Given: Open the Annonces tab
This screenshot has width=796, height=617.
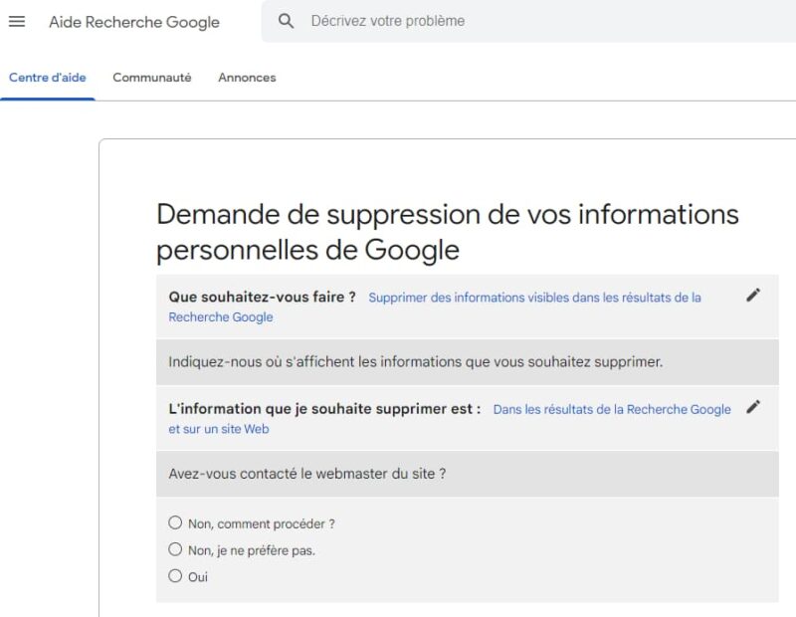Looking at the screenshot, I should (246, 77).
